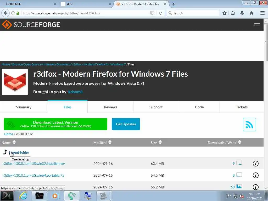Viewport: 268px width, 201px height.
Task: Click the Download Latest Version button
Action: (x=55, y=124)
